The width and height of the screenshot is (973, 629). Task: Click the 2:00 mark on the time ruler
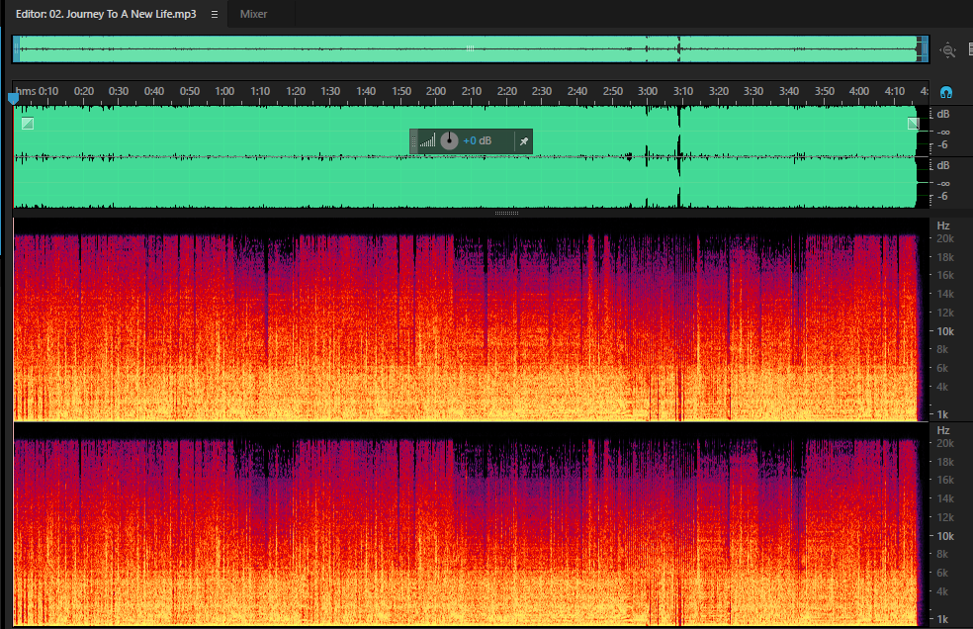click(x=436, y=91)
